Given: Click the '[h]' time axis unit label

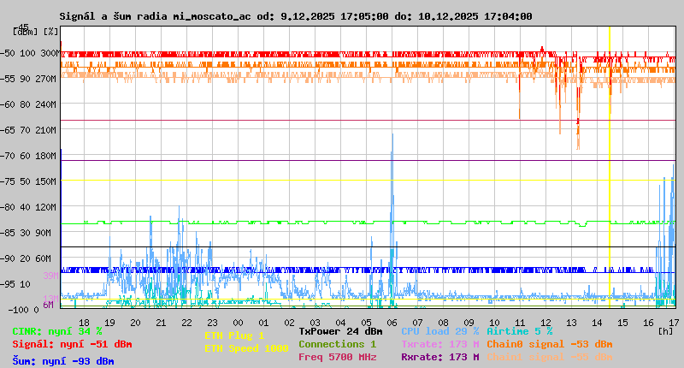Looking at the screenshot, I should pyautogui.click(x=665, y=331).
